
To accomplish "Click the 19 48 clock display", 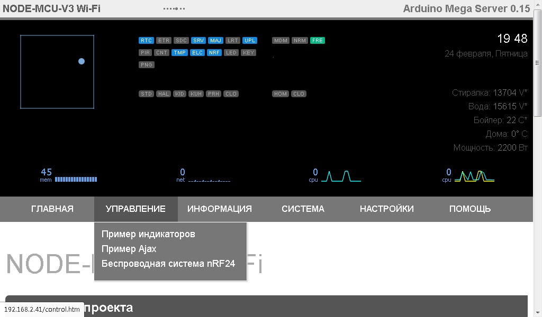I will coord(512,39).
